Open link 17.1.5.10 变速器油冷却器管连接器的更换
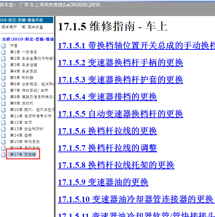The height and width of the screenshot is (217, 215). coord(136,199)
